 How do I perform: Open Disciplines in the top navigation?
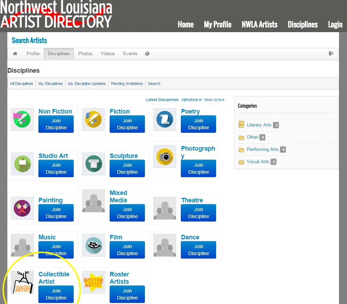[x=303, y=24]
